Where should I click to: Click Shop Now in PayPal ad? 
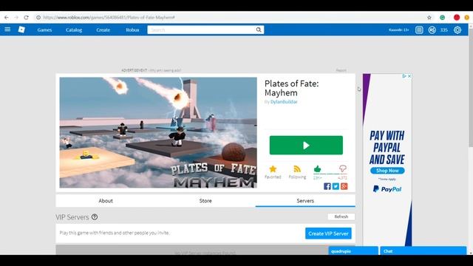coord(387,171)
